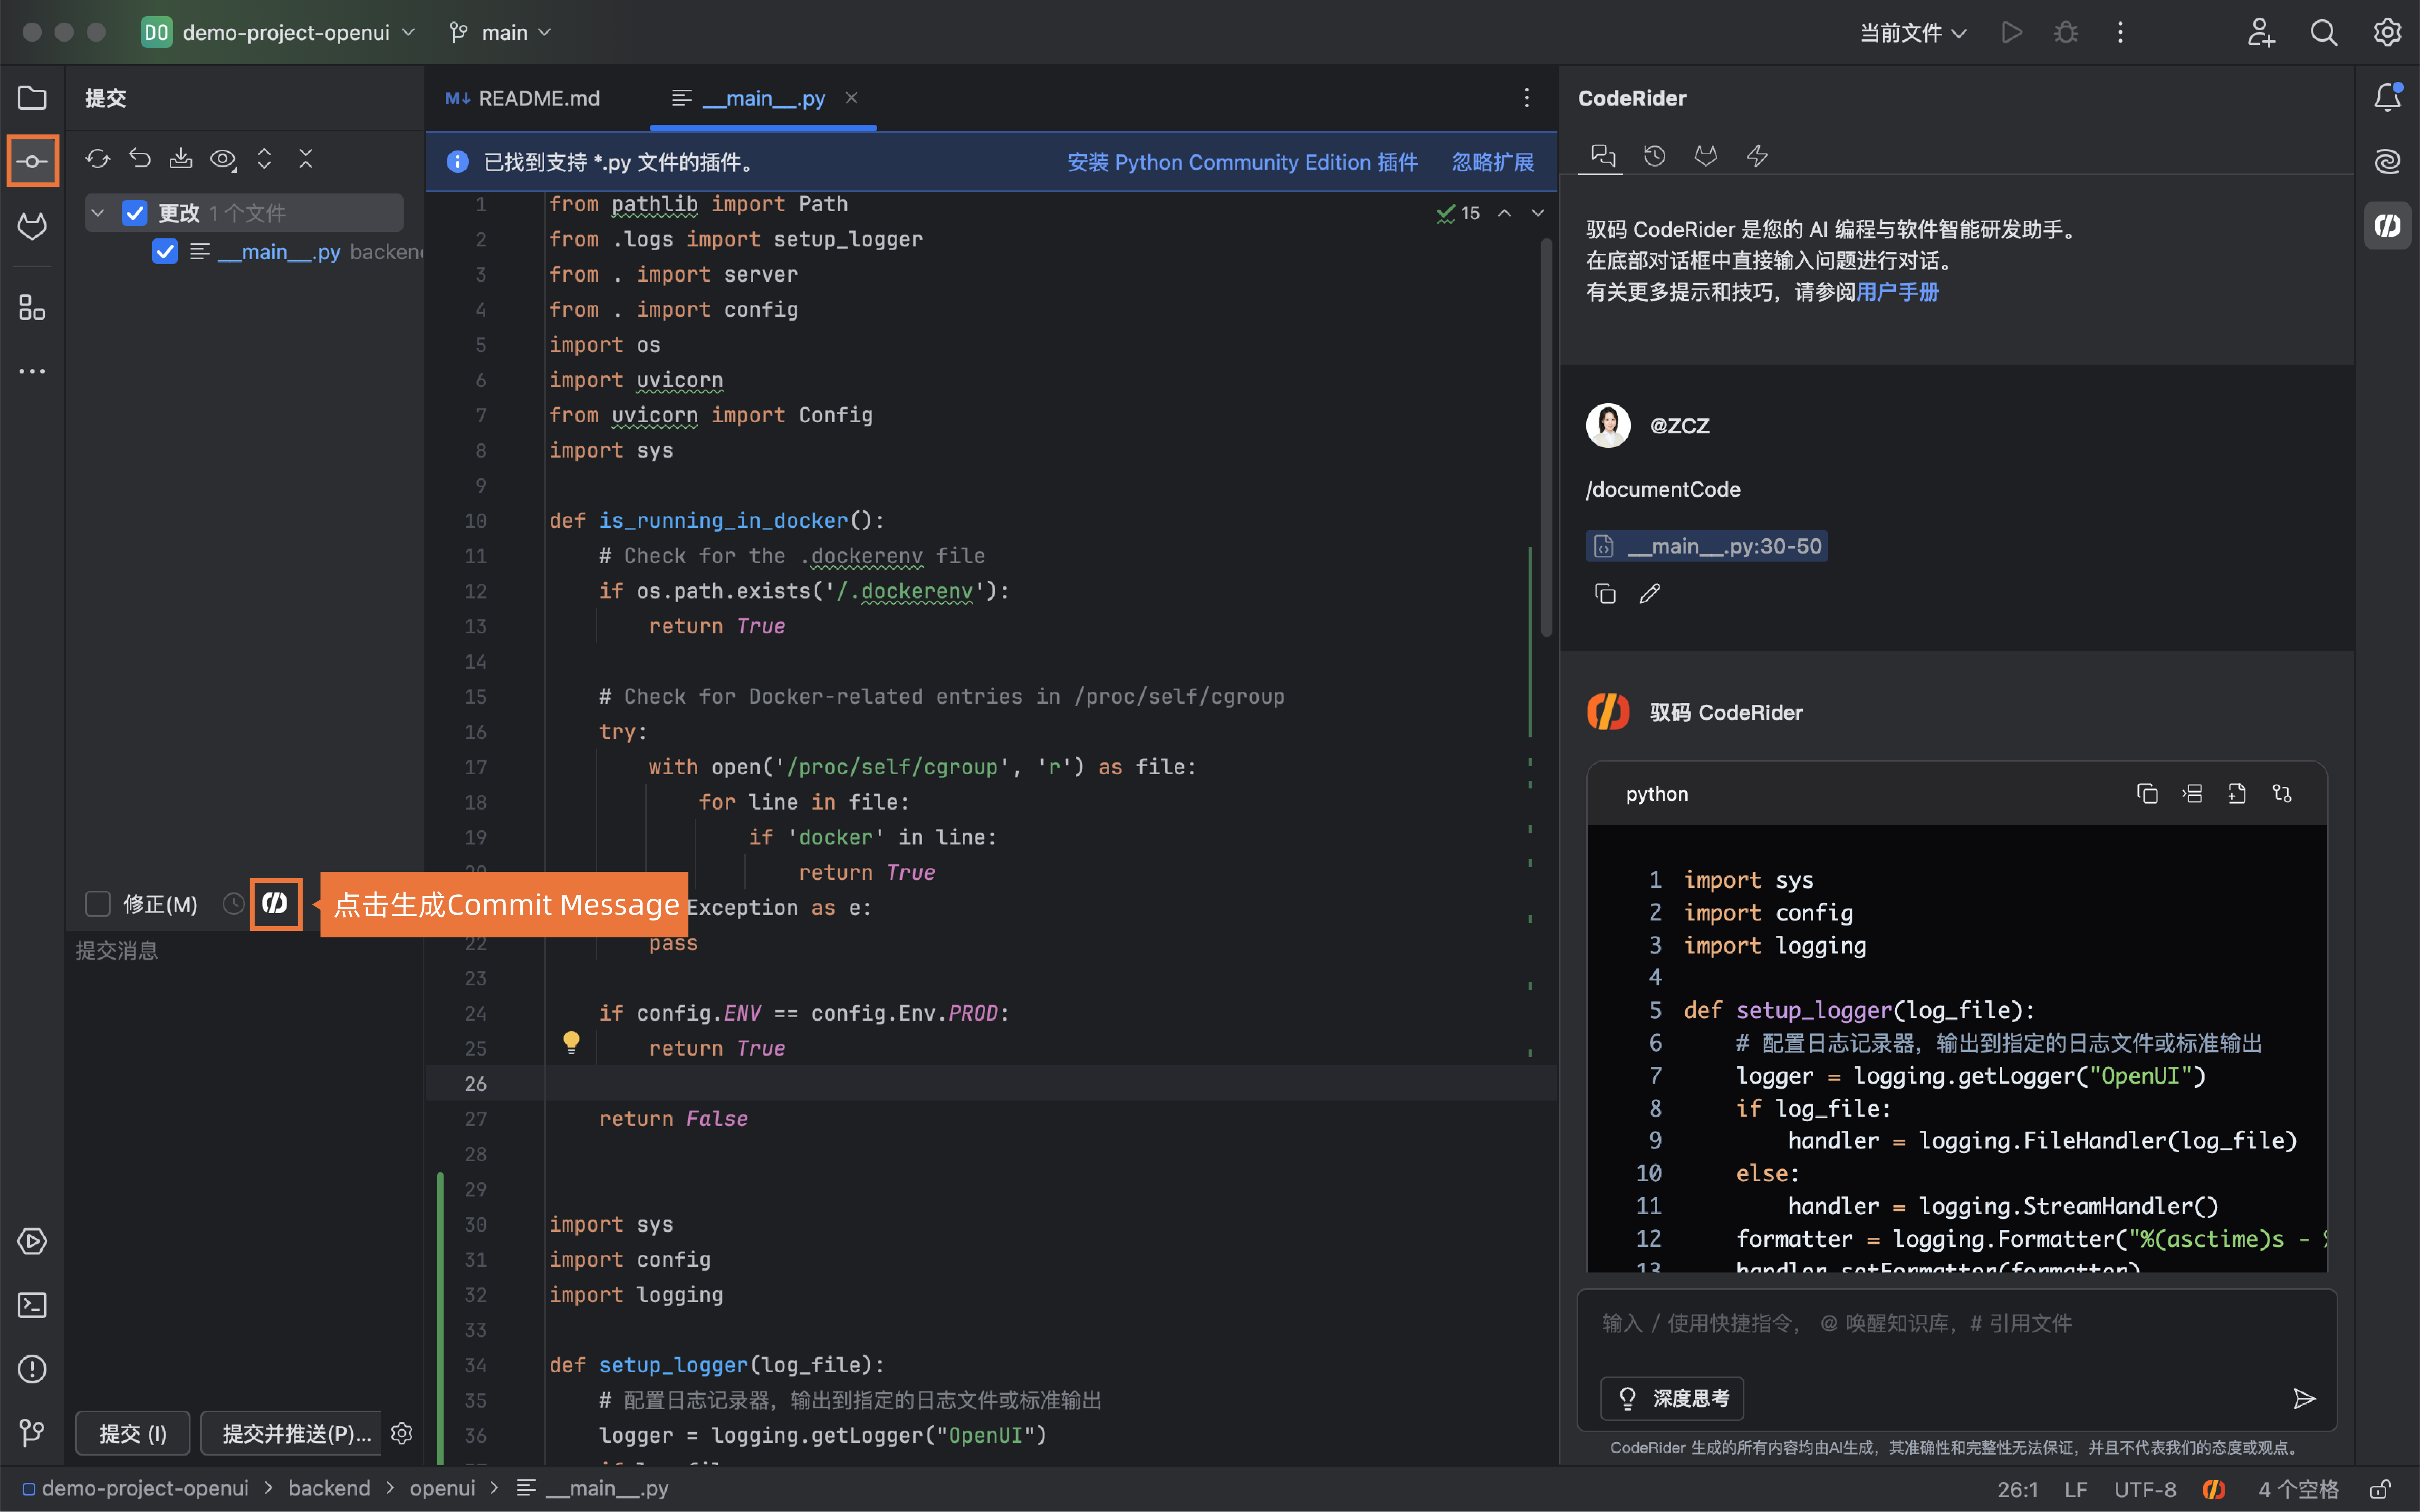Click the rollback changes icon
Viewport: 2420px width, 1512px height.
click(139, 159)
